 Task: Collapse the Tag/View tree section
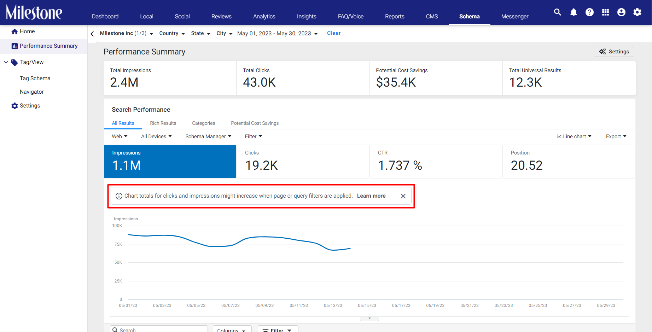click(x=6, y=62)
